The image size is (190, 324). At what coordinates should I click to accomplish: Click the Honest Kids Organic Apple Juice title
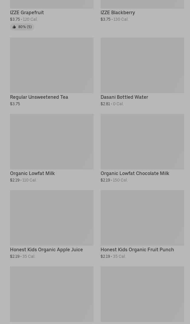(46, 250)
